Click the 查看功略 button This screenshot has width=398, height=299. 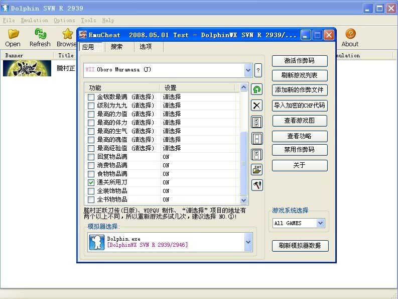point(300,136)
